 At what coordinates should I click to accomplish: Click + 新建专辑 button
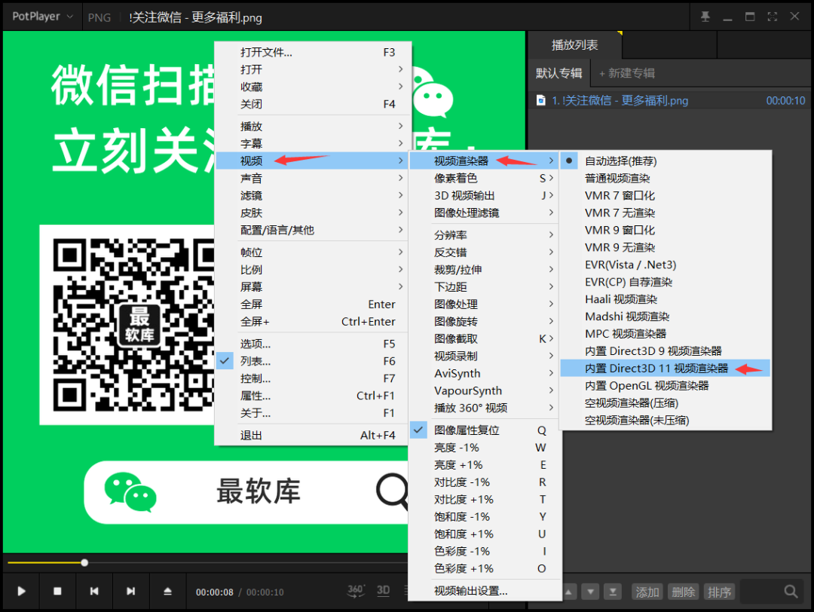click(626, 73)
